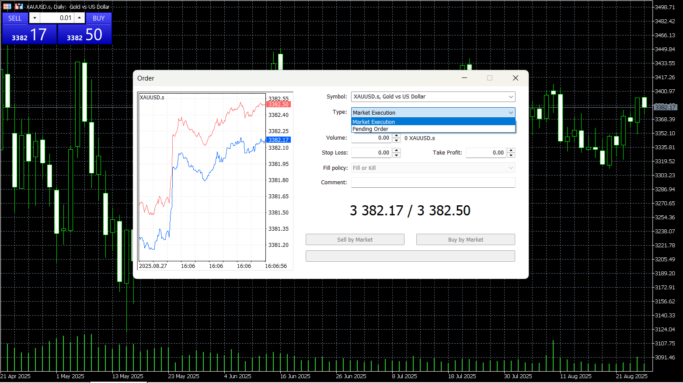Click the 3382.17 current price label on chart axis
Screen dimensions: 683x383
tap(665, 107)
